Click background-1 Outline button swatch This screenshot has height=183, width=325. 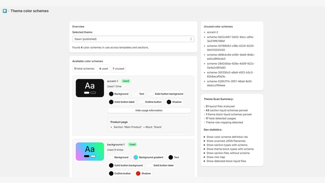tap(111, 174)
